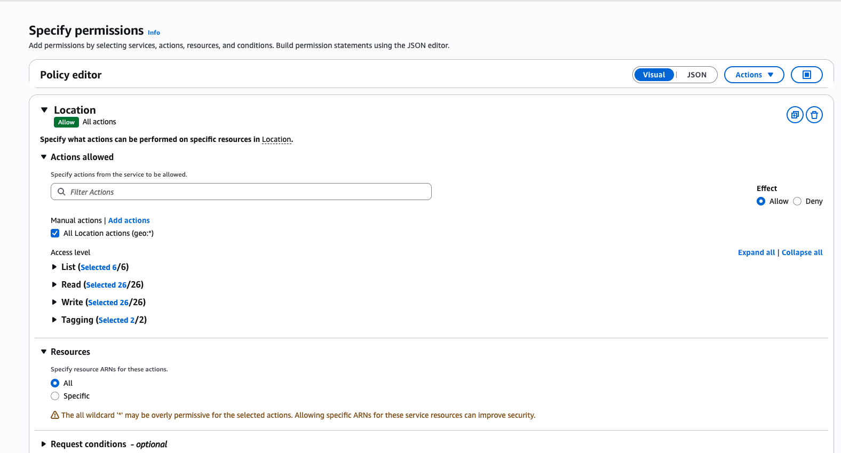Click the Add actions link
Image resolution: width=841 pixels, height=453 pixels.
129,220
